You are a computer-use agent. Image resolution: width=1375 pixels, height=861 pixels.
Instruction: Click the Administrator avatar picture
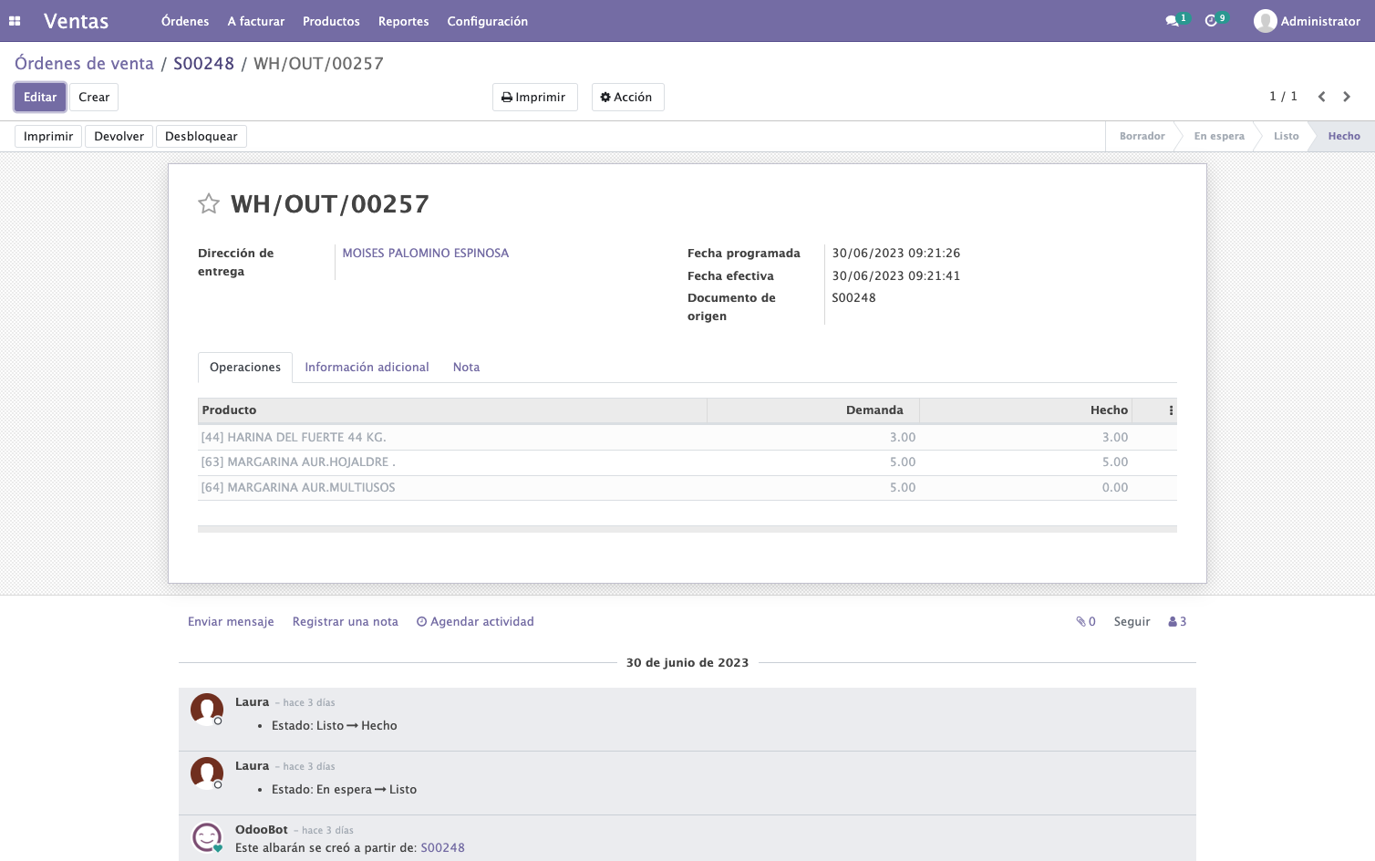(1265, 21)
